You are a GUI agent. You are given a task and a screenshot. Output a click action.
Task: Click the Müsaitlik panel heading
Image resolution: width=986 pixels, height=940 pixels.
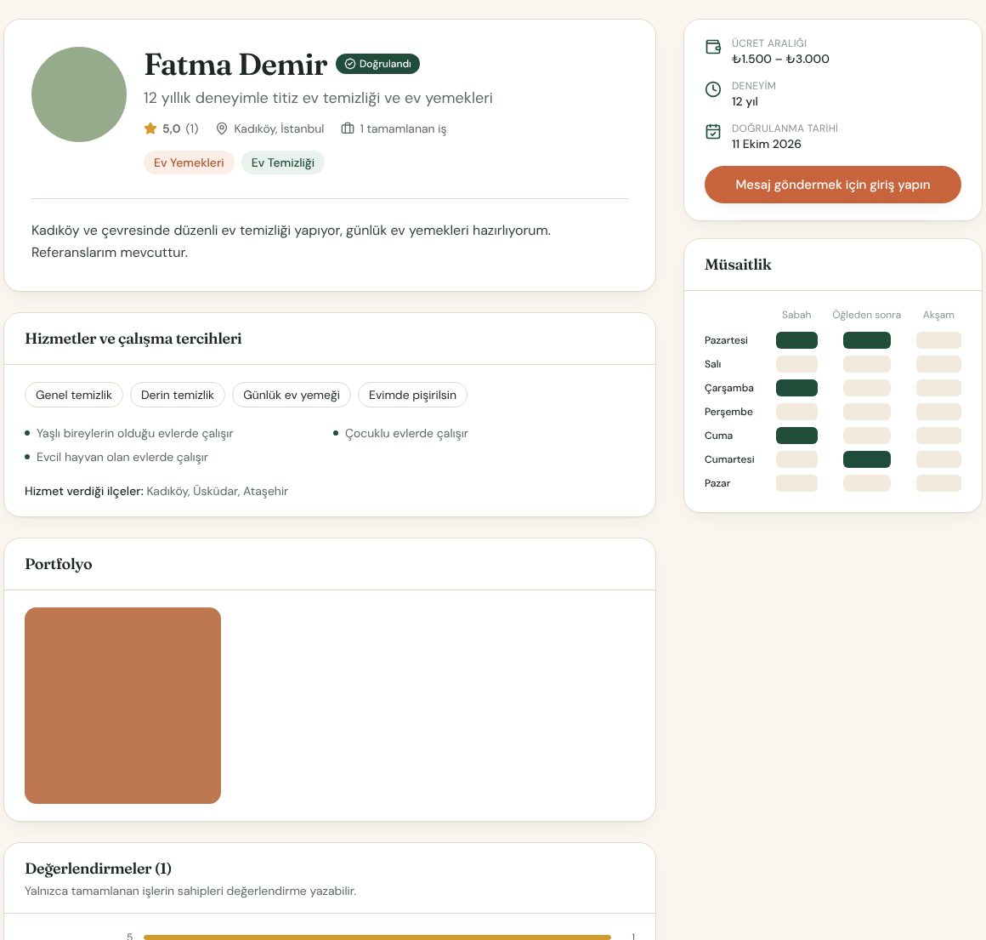coord(738,265)
